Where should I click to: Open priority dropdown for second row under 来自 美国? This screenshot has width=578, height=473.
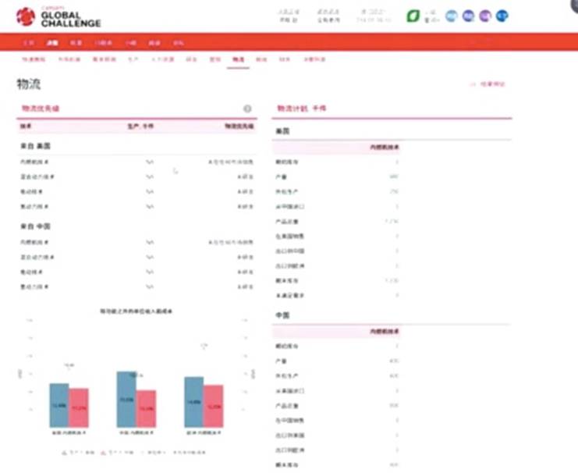[150, 177]
